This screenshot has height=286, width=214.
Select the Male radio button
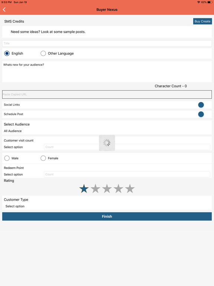[x=7, y=158]
